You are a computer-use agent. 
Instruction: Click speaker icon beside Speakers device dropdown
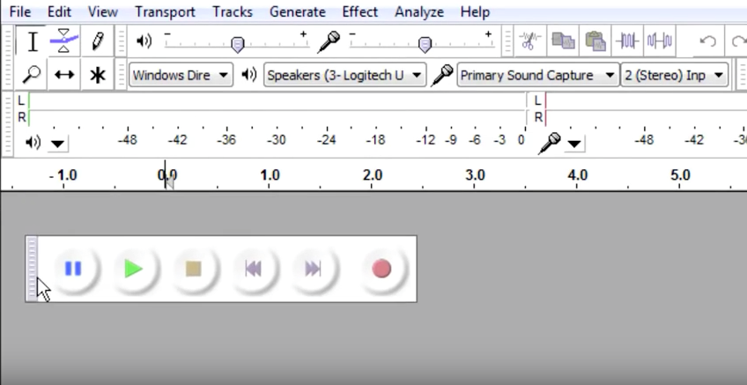(x=248, y=74)
